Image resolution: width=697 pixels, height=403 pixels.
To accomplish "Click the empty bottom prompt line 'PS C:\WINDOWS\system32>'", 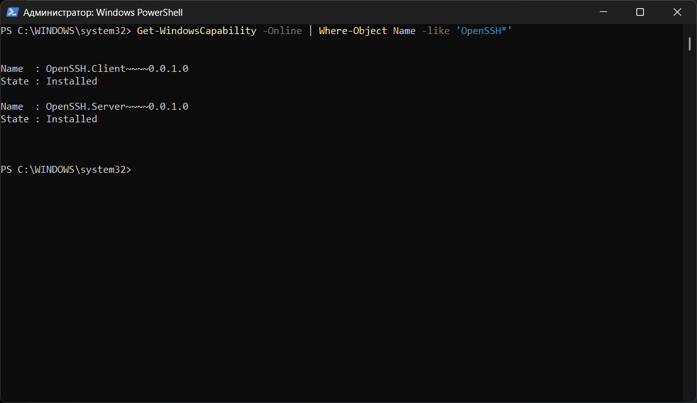I will pos(66,170).
